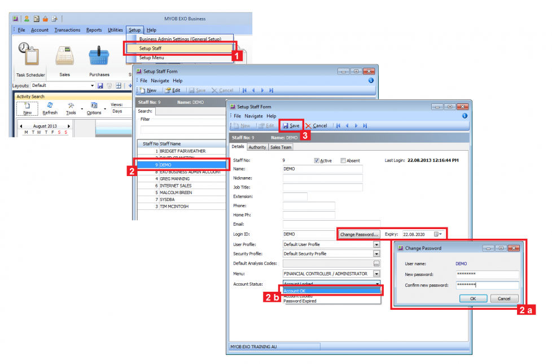Choose Setup Staff from the Setup menu
This screenshot has width=552, height=364.
pos(180,48)
